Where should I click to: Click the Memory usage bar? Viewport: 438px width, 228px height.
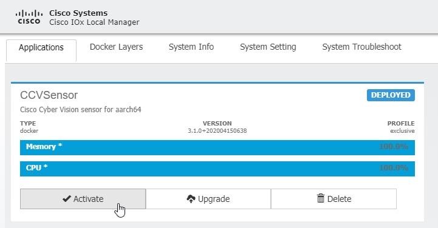tap(217, 147)
